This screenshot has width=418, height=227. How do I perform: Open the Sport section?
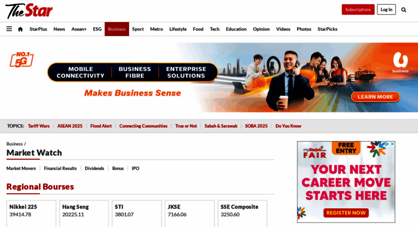[x=138, y=29]
